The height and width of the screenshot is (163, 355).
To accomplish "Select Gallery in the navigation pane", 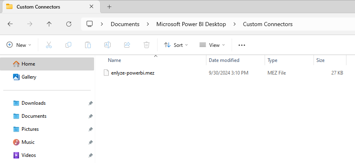I will (29, 77).
